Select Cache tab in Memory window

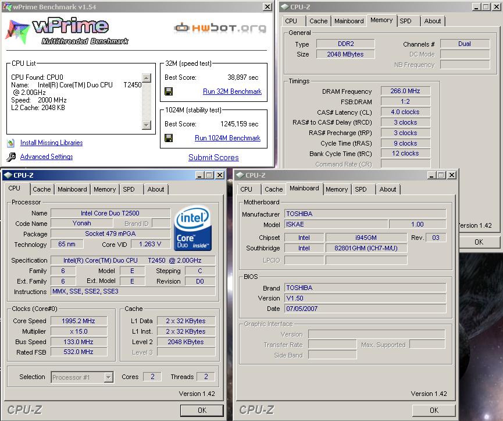pos(319,21)
